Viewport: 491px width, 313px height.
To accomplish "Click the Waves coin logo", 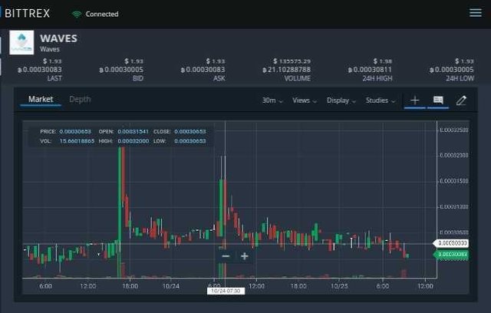I will point(21,43).
